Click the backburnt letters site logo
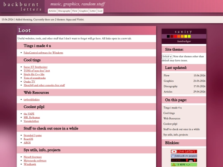 [x=22, y=7]
